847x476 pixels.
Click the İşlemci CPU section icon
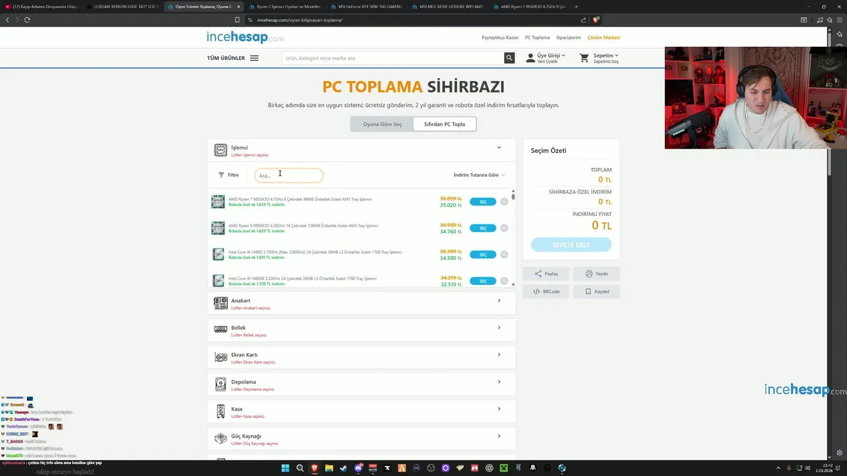(220, 151)
